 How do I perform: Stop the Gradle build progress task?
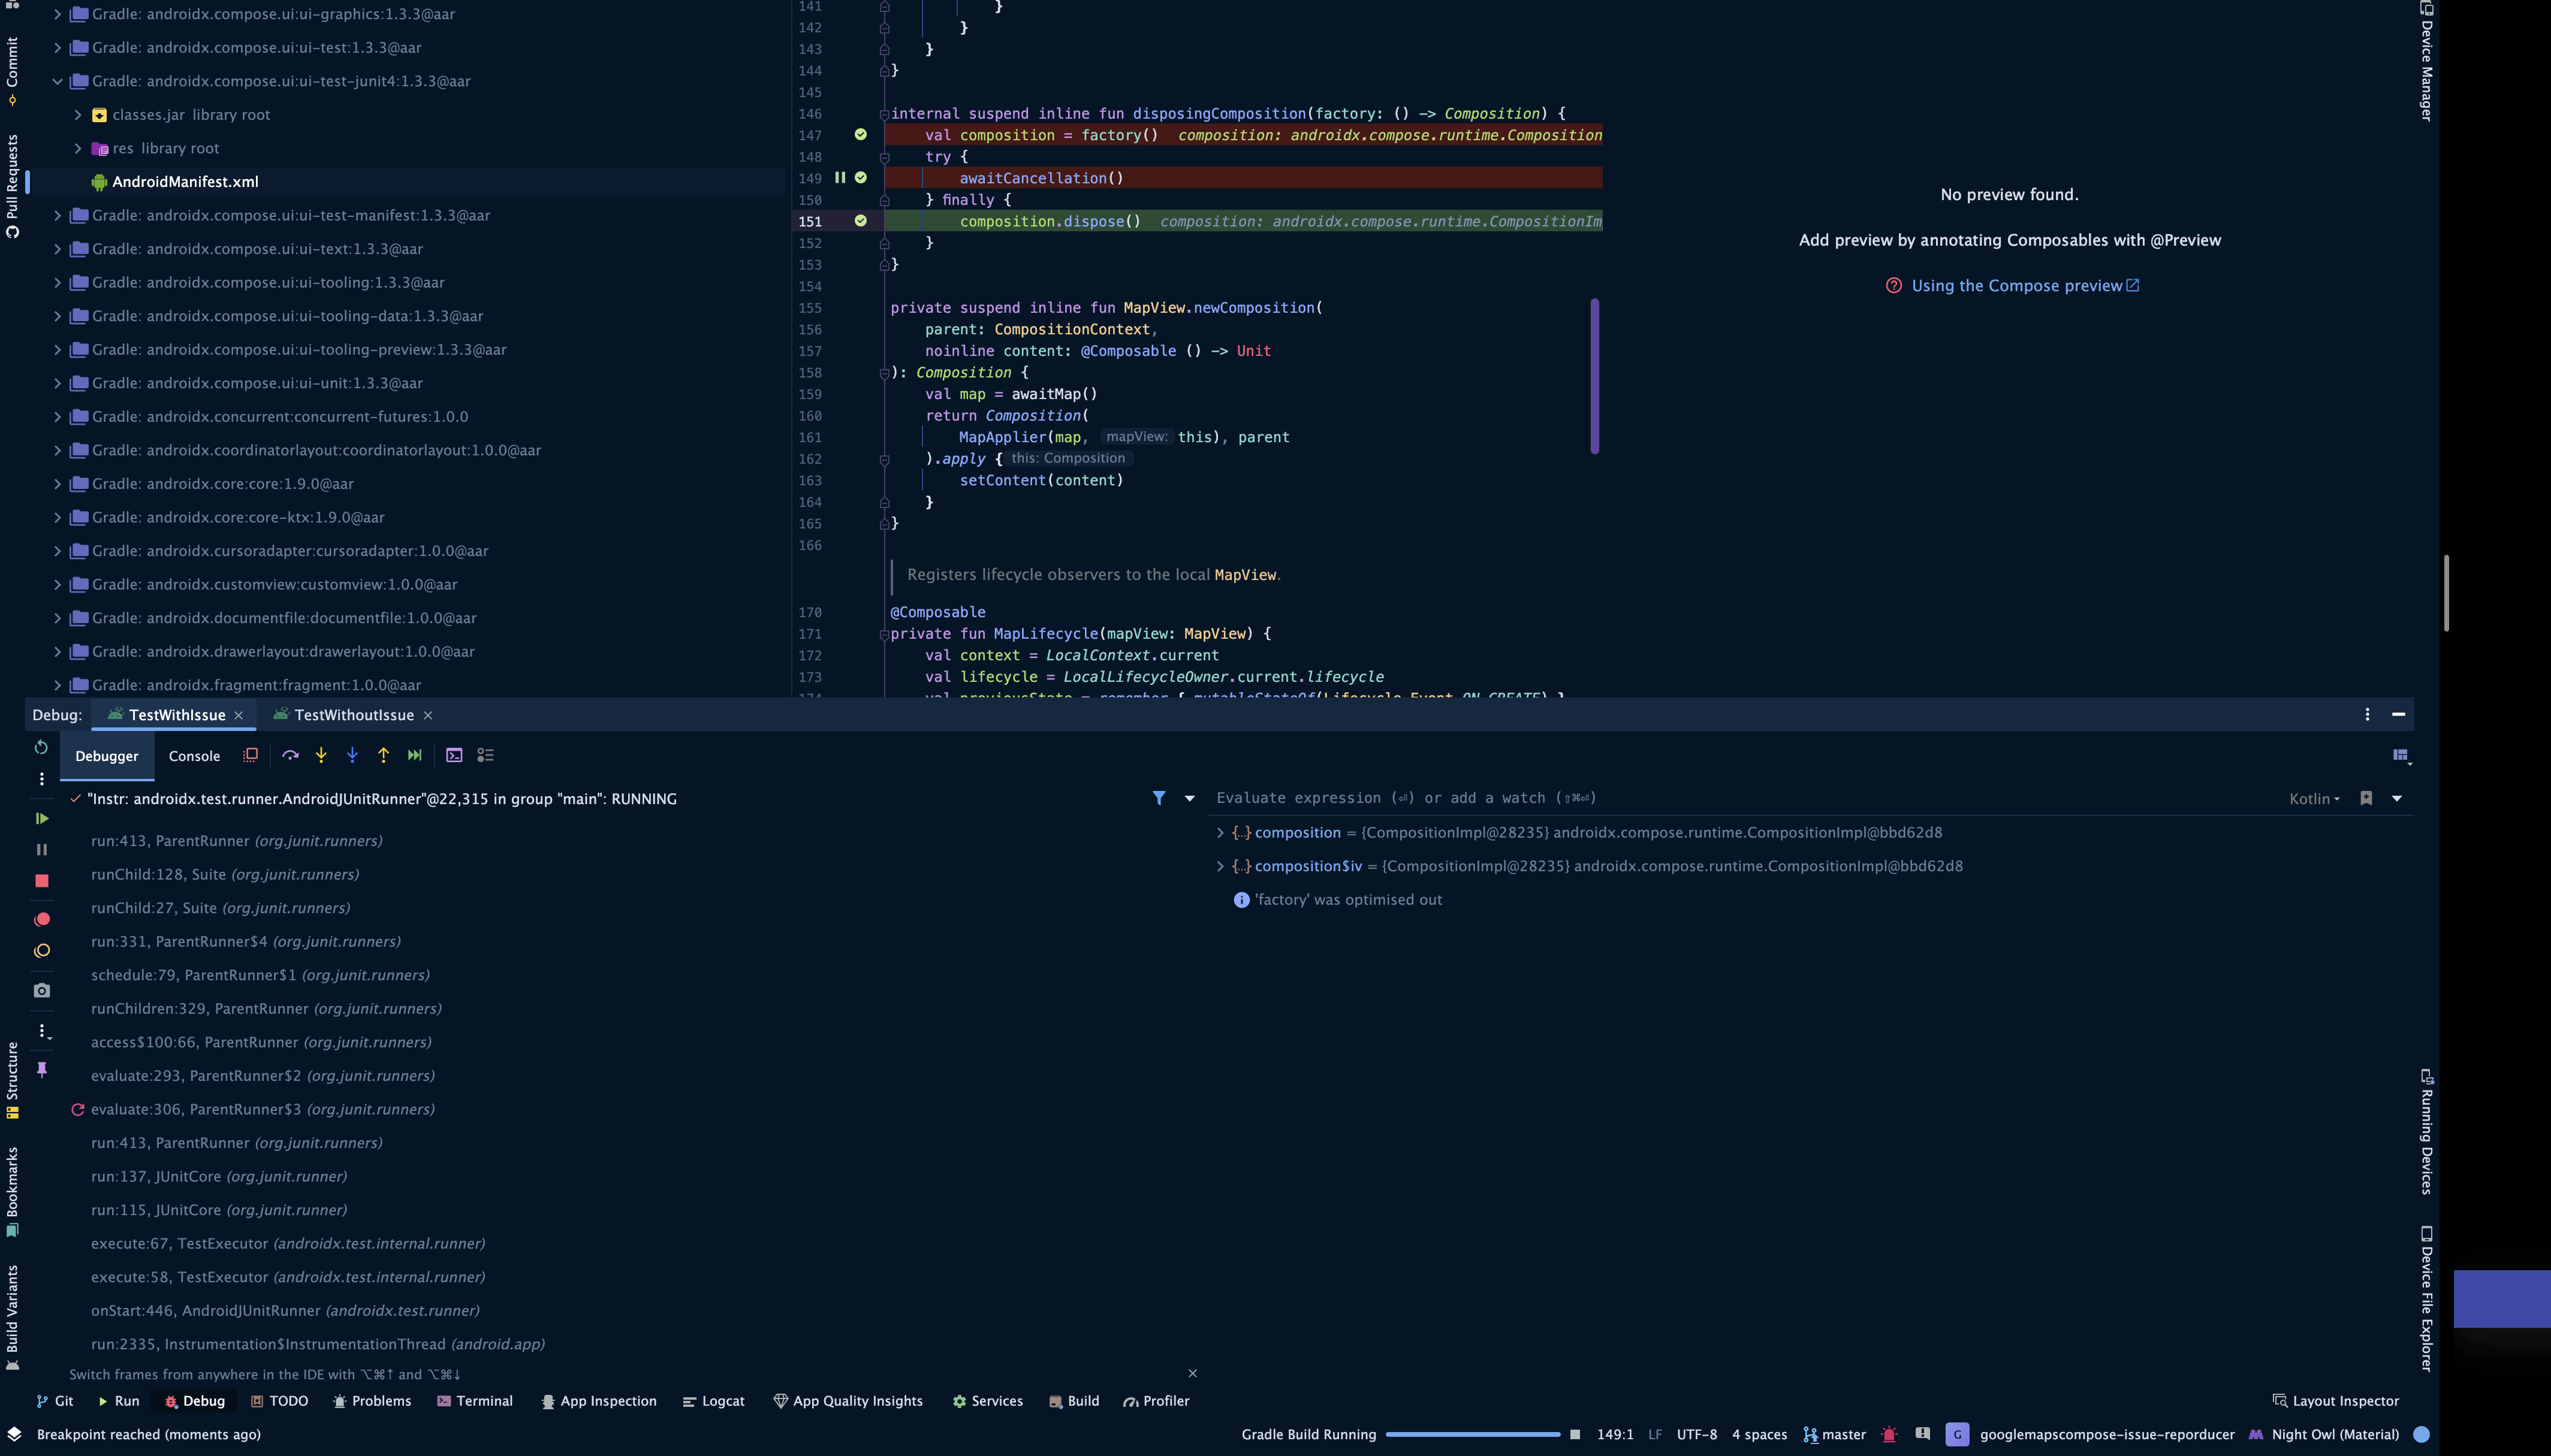[x=1575, y=1434]
